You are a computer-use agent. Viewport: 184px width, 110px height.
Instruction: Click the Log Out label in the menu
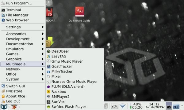pos(13,101)
